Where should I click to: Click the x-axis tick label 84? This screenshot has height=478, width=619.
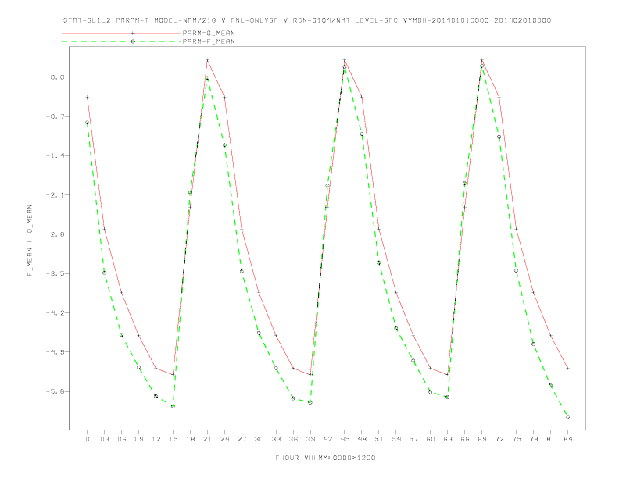(x=568, y=439)
